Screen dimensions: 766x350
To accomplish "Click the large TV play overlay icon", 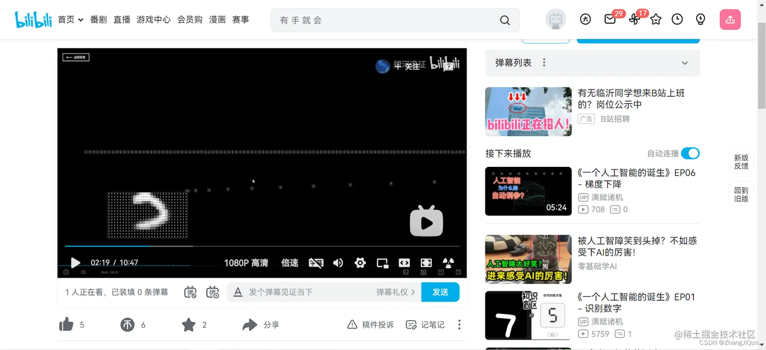I will [x=427, y=221].
